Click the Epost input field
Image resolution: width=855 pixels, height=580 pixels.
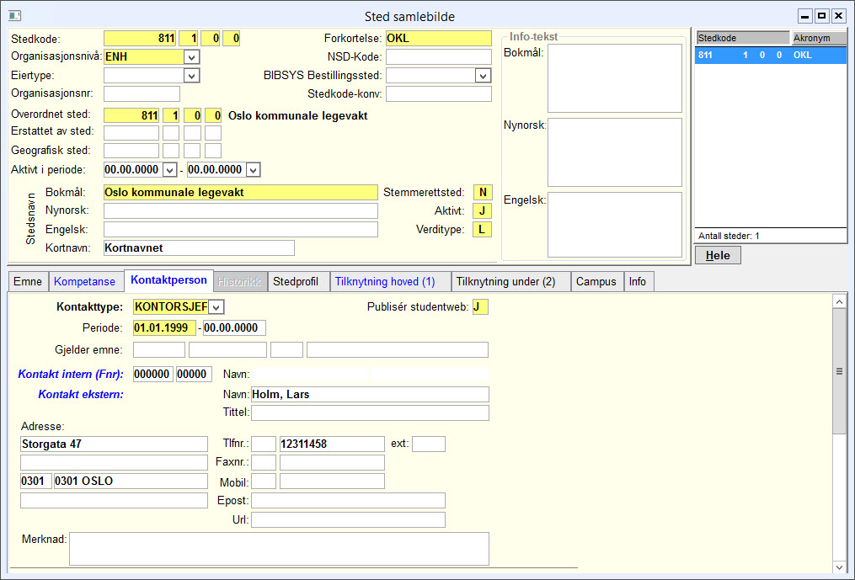pos(348,500)
